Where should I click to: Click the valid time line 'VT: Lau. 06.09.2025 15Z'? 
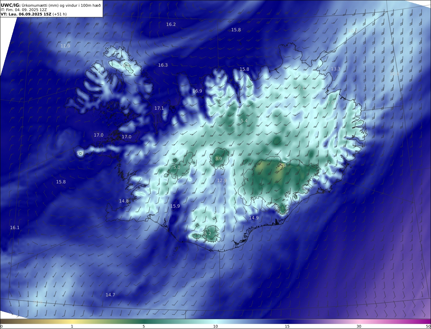26,14
